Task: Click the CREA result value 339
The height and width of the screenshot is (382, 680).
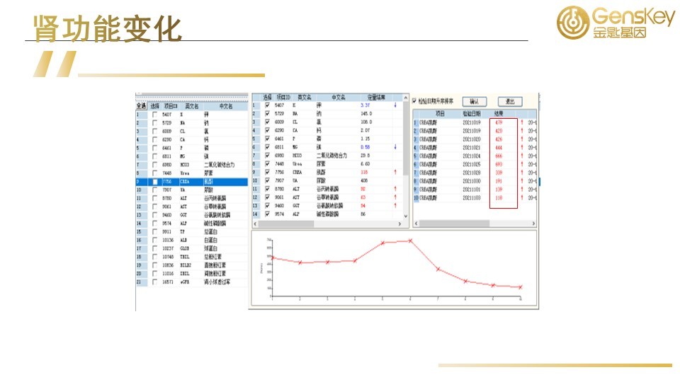Action: coord(499,173)
